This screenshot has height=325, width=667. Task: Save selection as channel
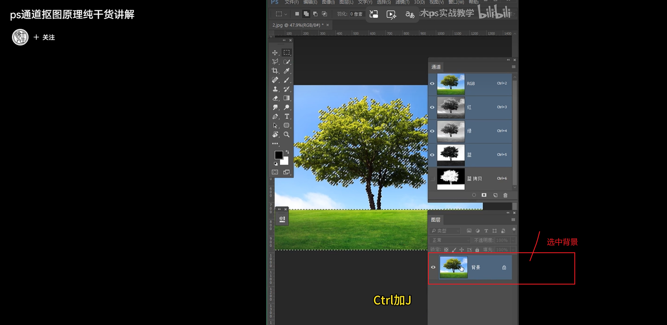point(484,195)
